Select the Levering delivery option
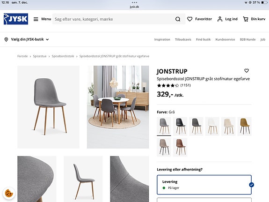 tap(204, 185)
